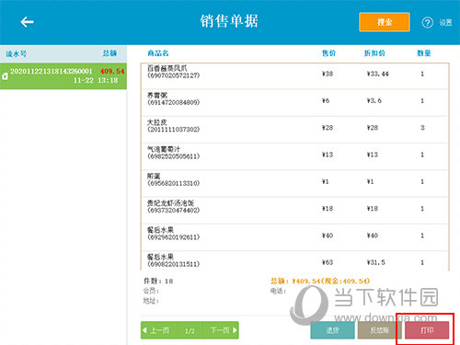This screenshot has height=345, width=460.
Task: Click the receipt icon beside serial 20201122131814326001
Action: click(5, 76)
